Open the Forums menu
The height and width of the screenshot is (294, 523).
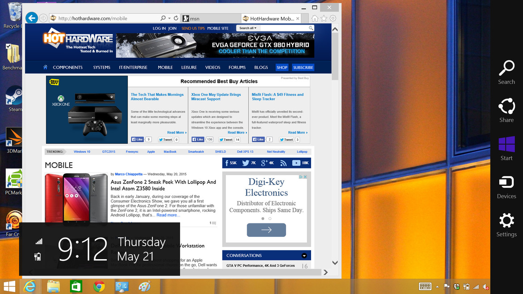coord(237,67)
